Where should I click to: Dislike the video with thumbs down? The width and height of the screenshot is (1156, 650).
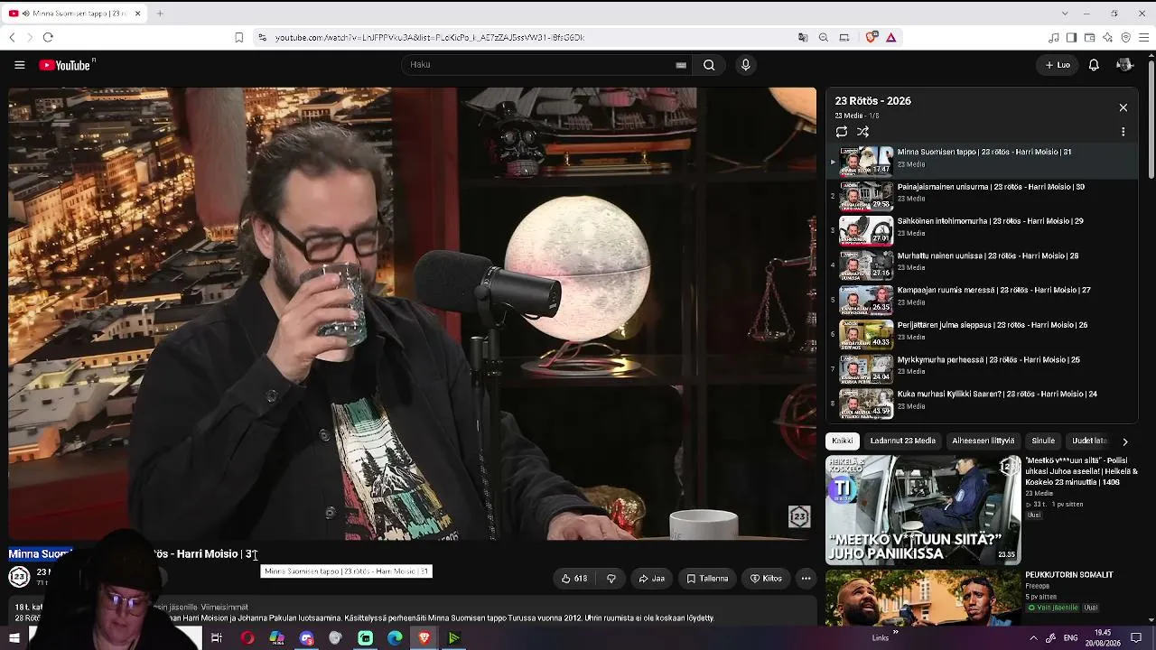click(611, 579)
